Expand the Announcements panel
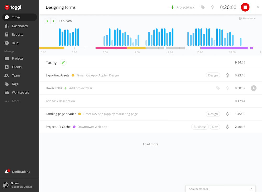Viewport: 262px width, 192px height. coord(251,189)
